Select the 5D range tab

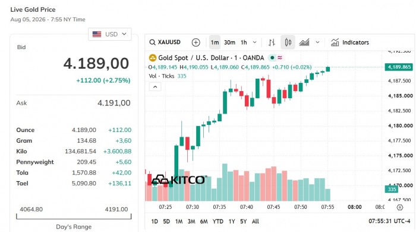click(166, 221)
